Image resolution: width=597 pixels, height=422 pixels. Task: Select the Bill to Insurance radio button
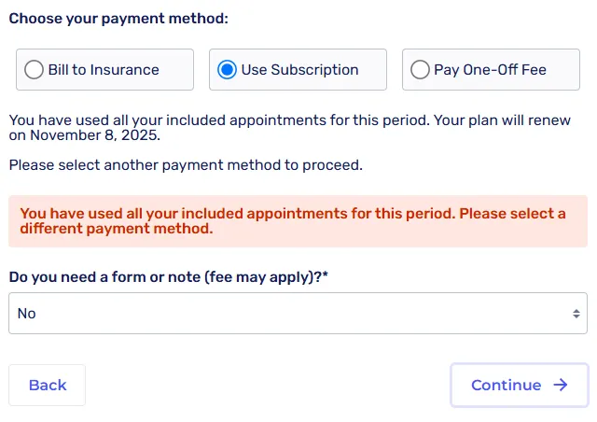click(35, 70)
